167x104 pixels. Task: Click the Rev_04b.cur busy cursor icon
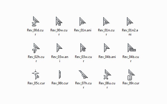pos(132,48)
